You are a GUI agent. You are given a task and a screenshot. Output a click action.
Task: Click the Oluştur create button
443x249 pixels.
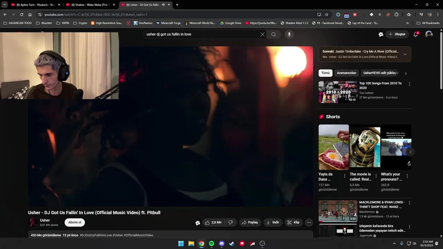[397, 34]
